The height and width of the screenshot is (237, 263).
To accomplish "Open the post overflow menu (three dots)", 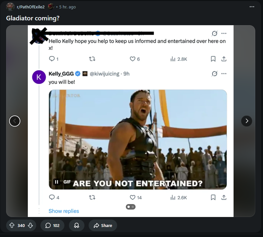I will tap(252, 7).
